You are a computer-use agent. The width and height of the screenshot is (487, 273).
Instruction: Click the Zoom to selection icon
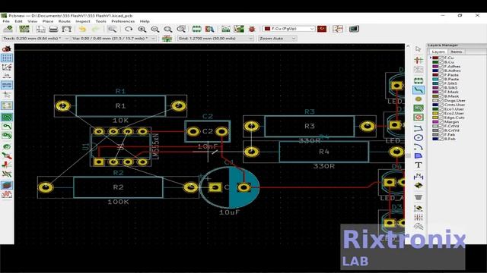pos(181,29)
